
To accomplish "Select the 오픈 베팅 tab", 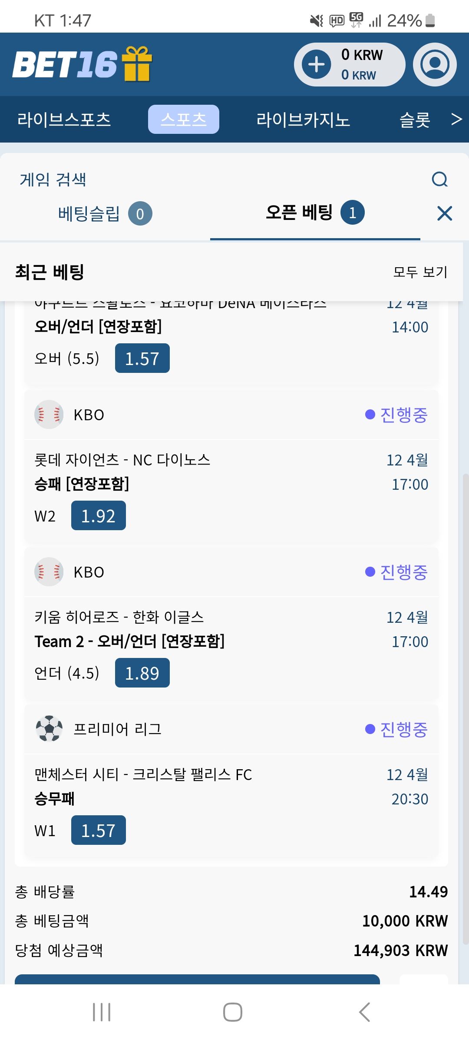I will pyautogui.click(x=315, y=213).
